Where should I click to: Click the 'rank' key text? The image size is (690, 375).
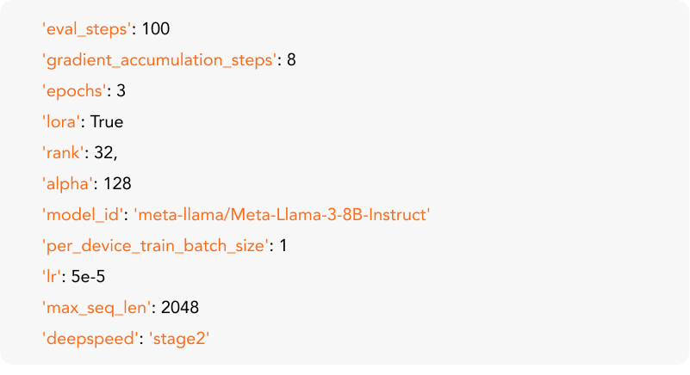coord(65,153)
